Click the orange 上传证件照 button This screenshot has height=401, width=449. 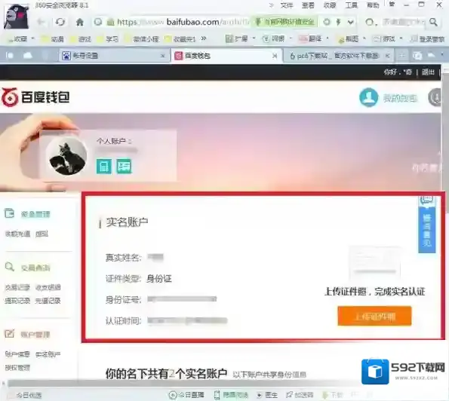point(374,316)
